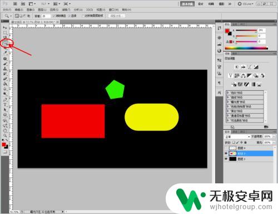The height and width of the screenshot is (214, 278).
Task: Open the blend mode (正常) dropdown
Action: point(237,137)
